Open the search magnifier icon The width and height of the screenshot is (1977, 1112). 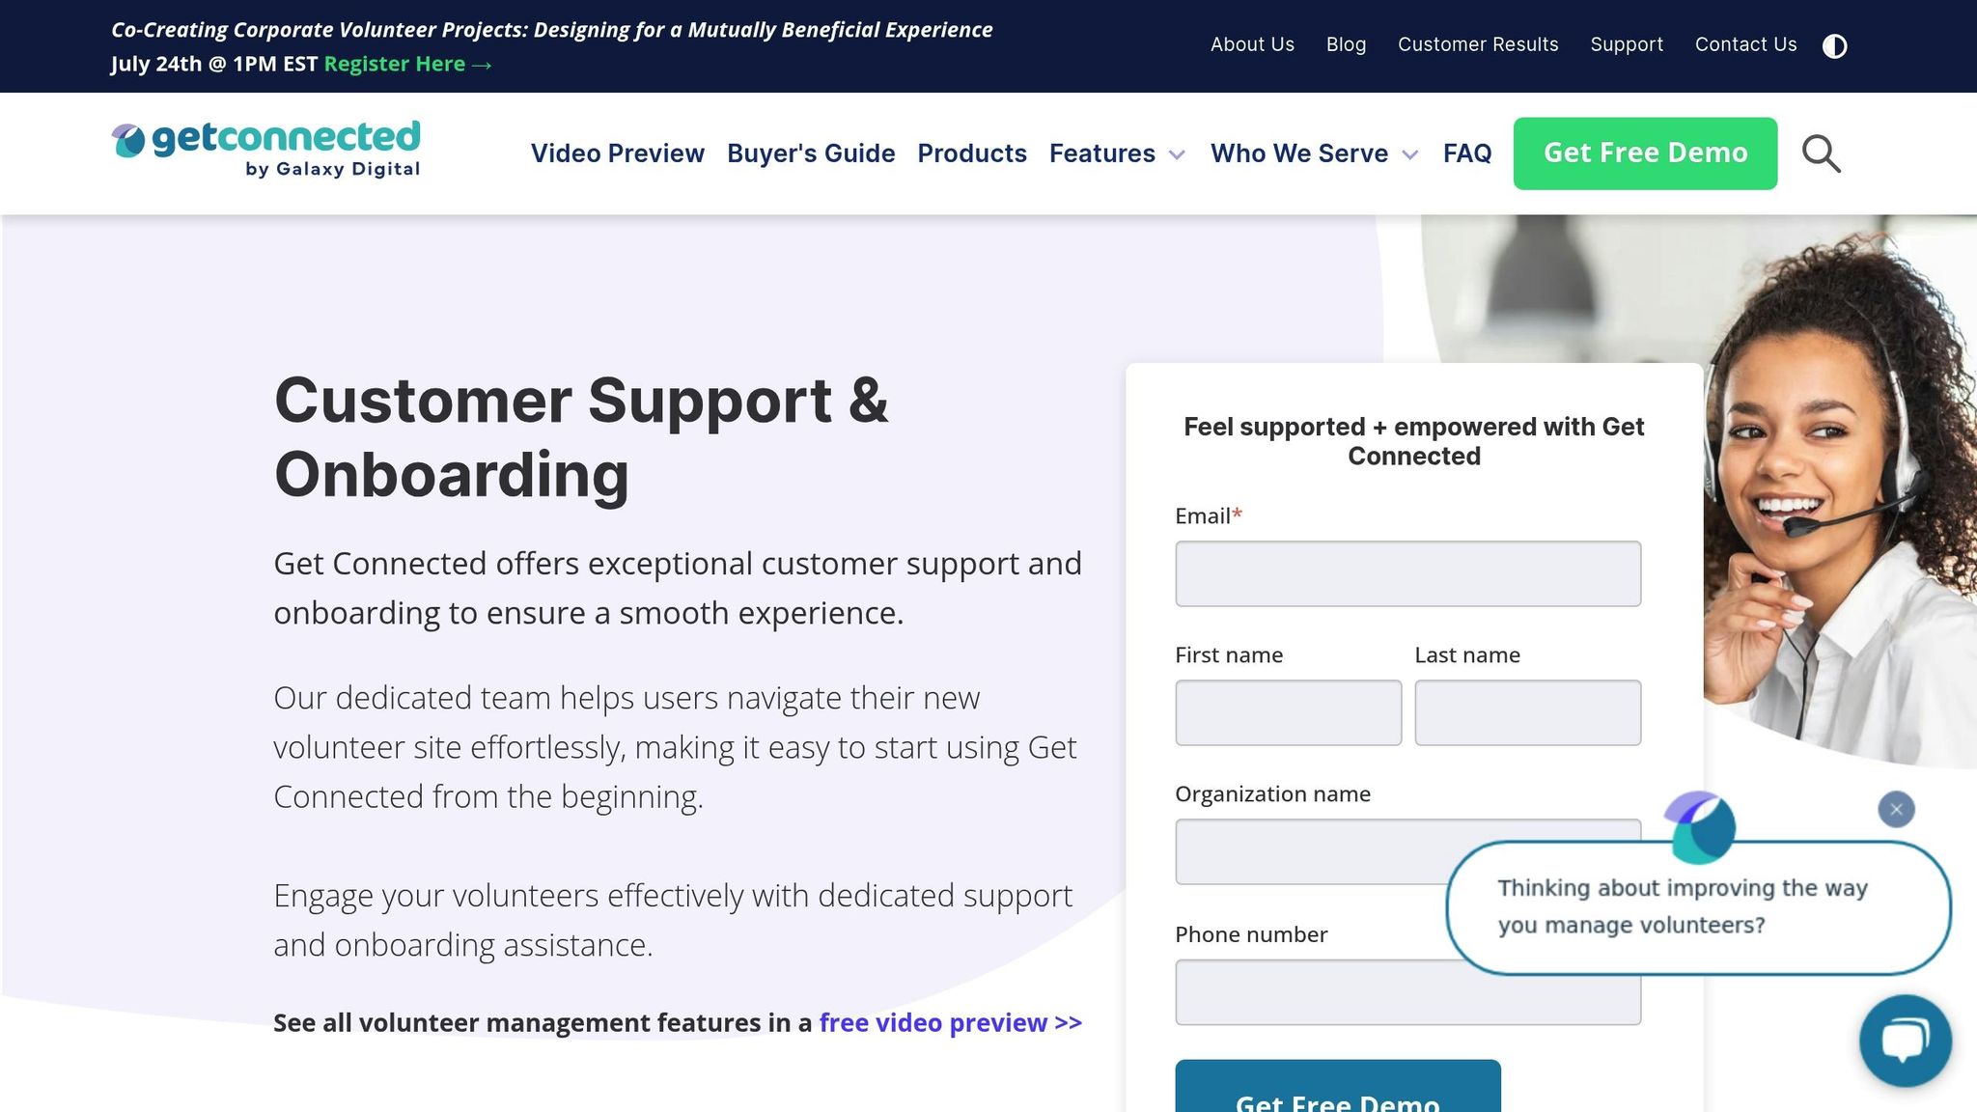[1821, 153]
